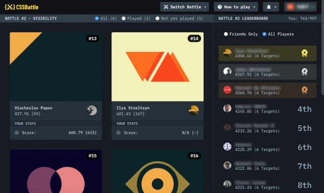Click You: 763/907 rank text
This screenshot has height=193, width=324.
(302, 18)
